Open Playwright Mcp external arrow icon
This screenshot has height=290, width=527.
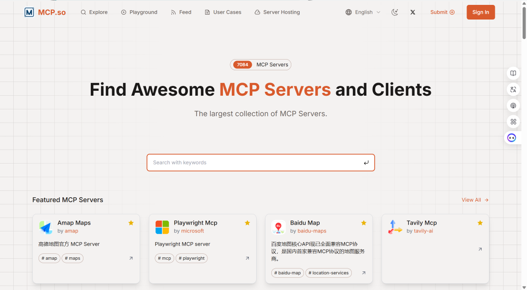point(247,258)
